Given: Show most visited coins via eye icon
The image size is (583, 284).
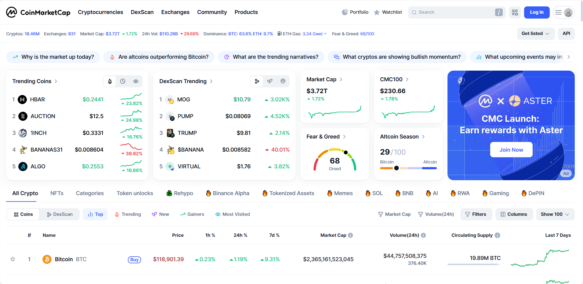Looking at the screenshot, I should (136, 81).
